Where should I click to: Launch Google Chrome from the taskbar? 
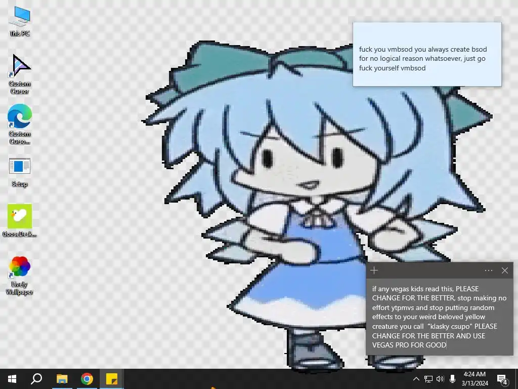(87, 379)
